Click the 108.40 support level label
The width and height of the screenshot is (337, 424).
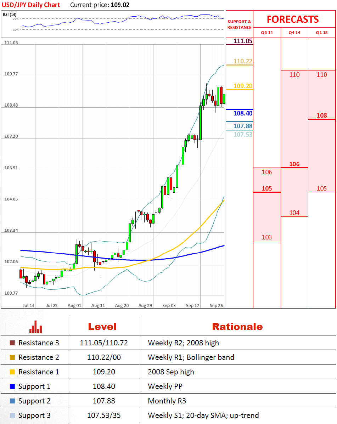pos(243,113)
